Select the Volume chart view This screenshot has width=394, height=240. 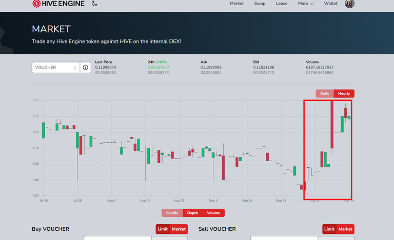point(213,213)
